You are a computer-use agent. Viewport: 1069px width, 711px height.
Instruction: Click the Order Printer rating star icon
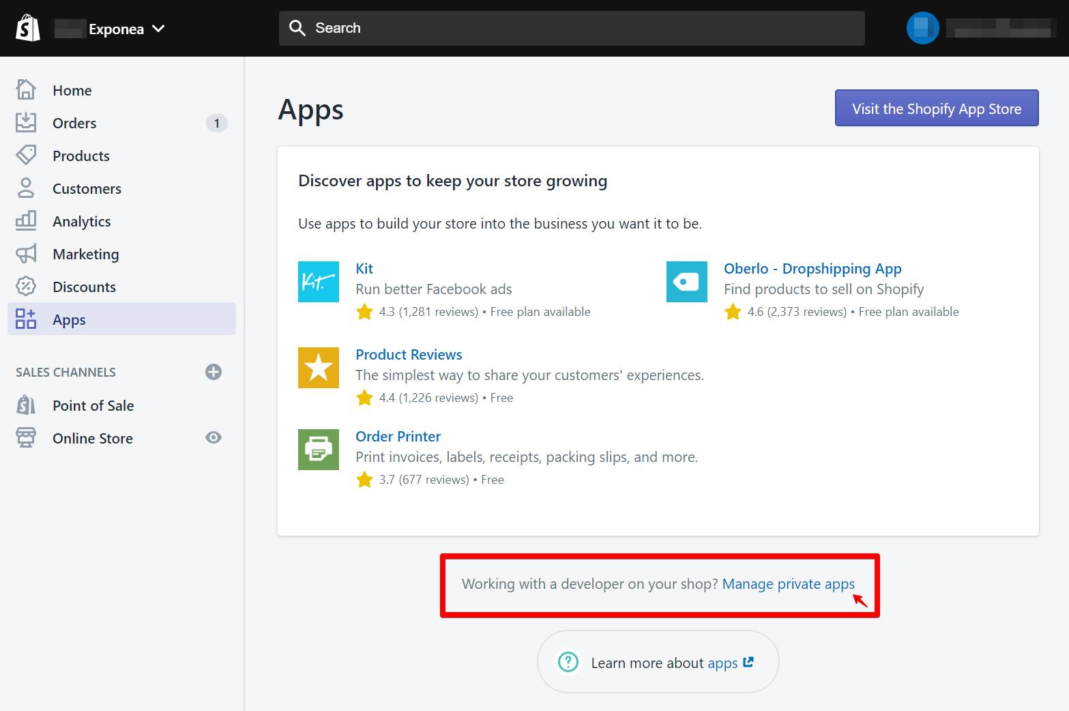coord(364,480)
